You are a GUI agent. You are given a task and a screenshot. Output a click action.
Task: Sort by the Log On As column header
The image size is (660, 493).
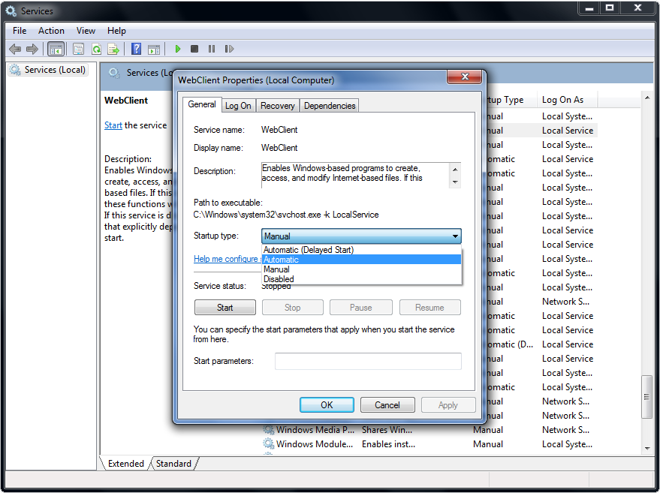click(567, 100)
